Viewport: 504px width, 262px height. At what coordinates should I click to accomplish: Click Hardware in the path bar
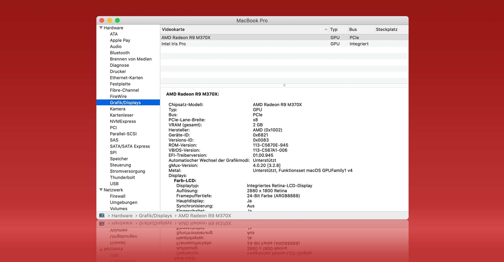pyautogui.click(x=122, y=216)
